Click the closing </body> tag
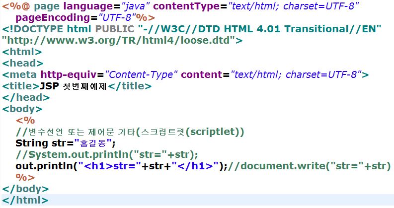 click(x=25, y=189)
